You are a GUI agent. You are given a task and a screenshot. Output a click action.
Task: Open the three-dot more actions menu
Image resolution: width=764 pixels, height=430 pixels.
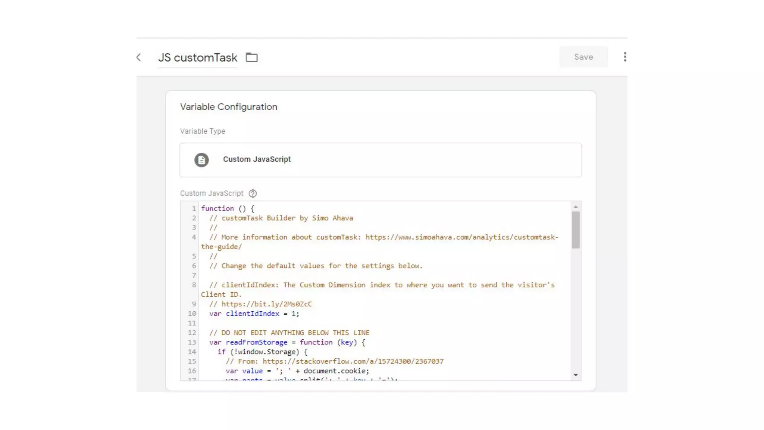[625, 57]
